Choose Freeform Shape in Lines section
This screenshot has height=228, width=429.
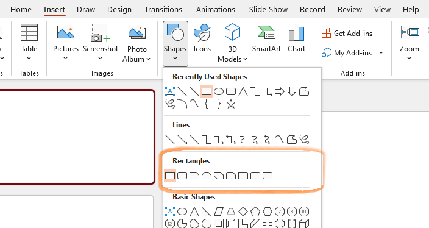[292, 140]
